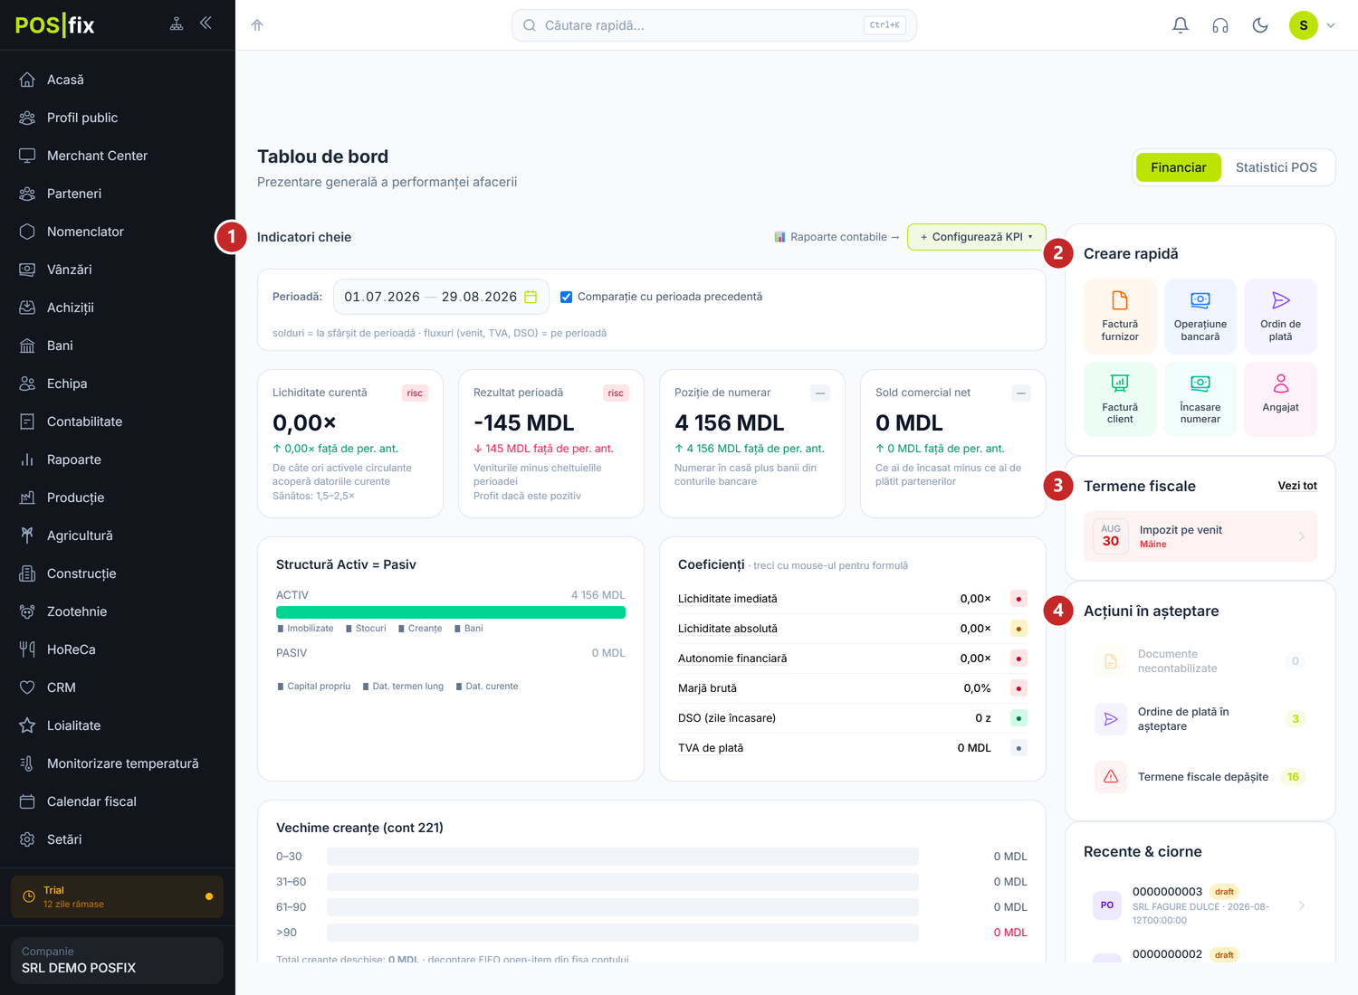This screenshot has height=995, width=1358.
Task: Click the up arrow icon in header
Action: click(x=257, y=25)
